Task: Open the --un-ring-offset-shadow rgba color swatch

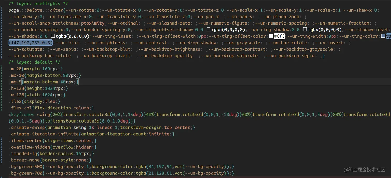Action: click(208, 29)
